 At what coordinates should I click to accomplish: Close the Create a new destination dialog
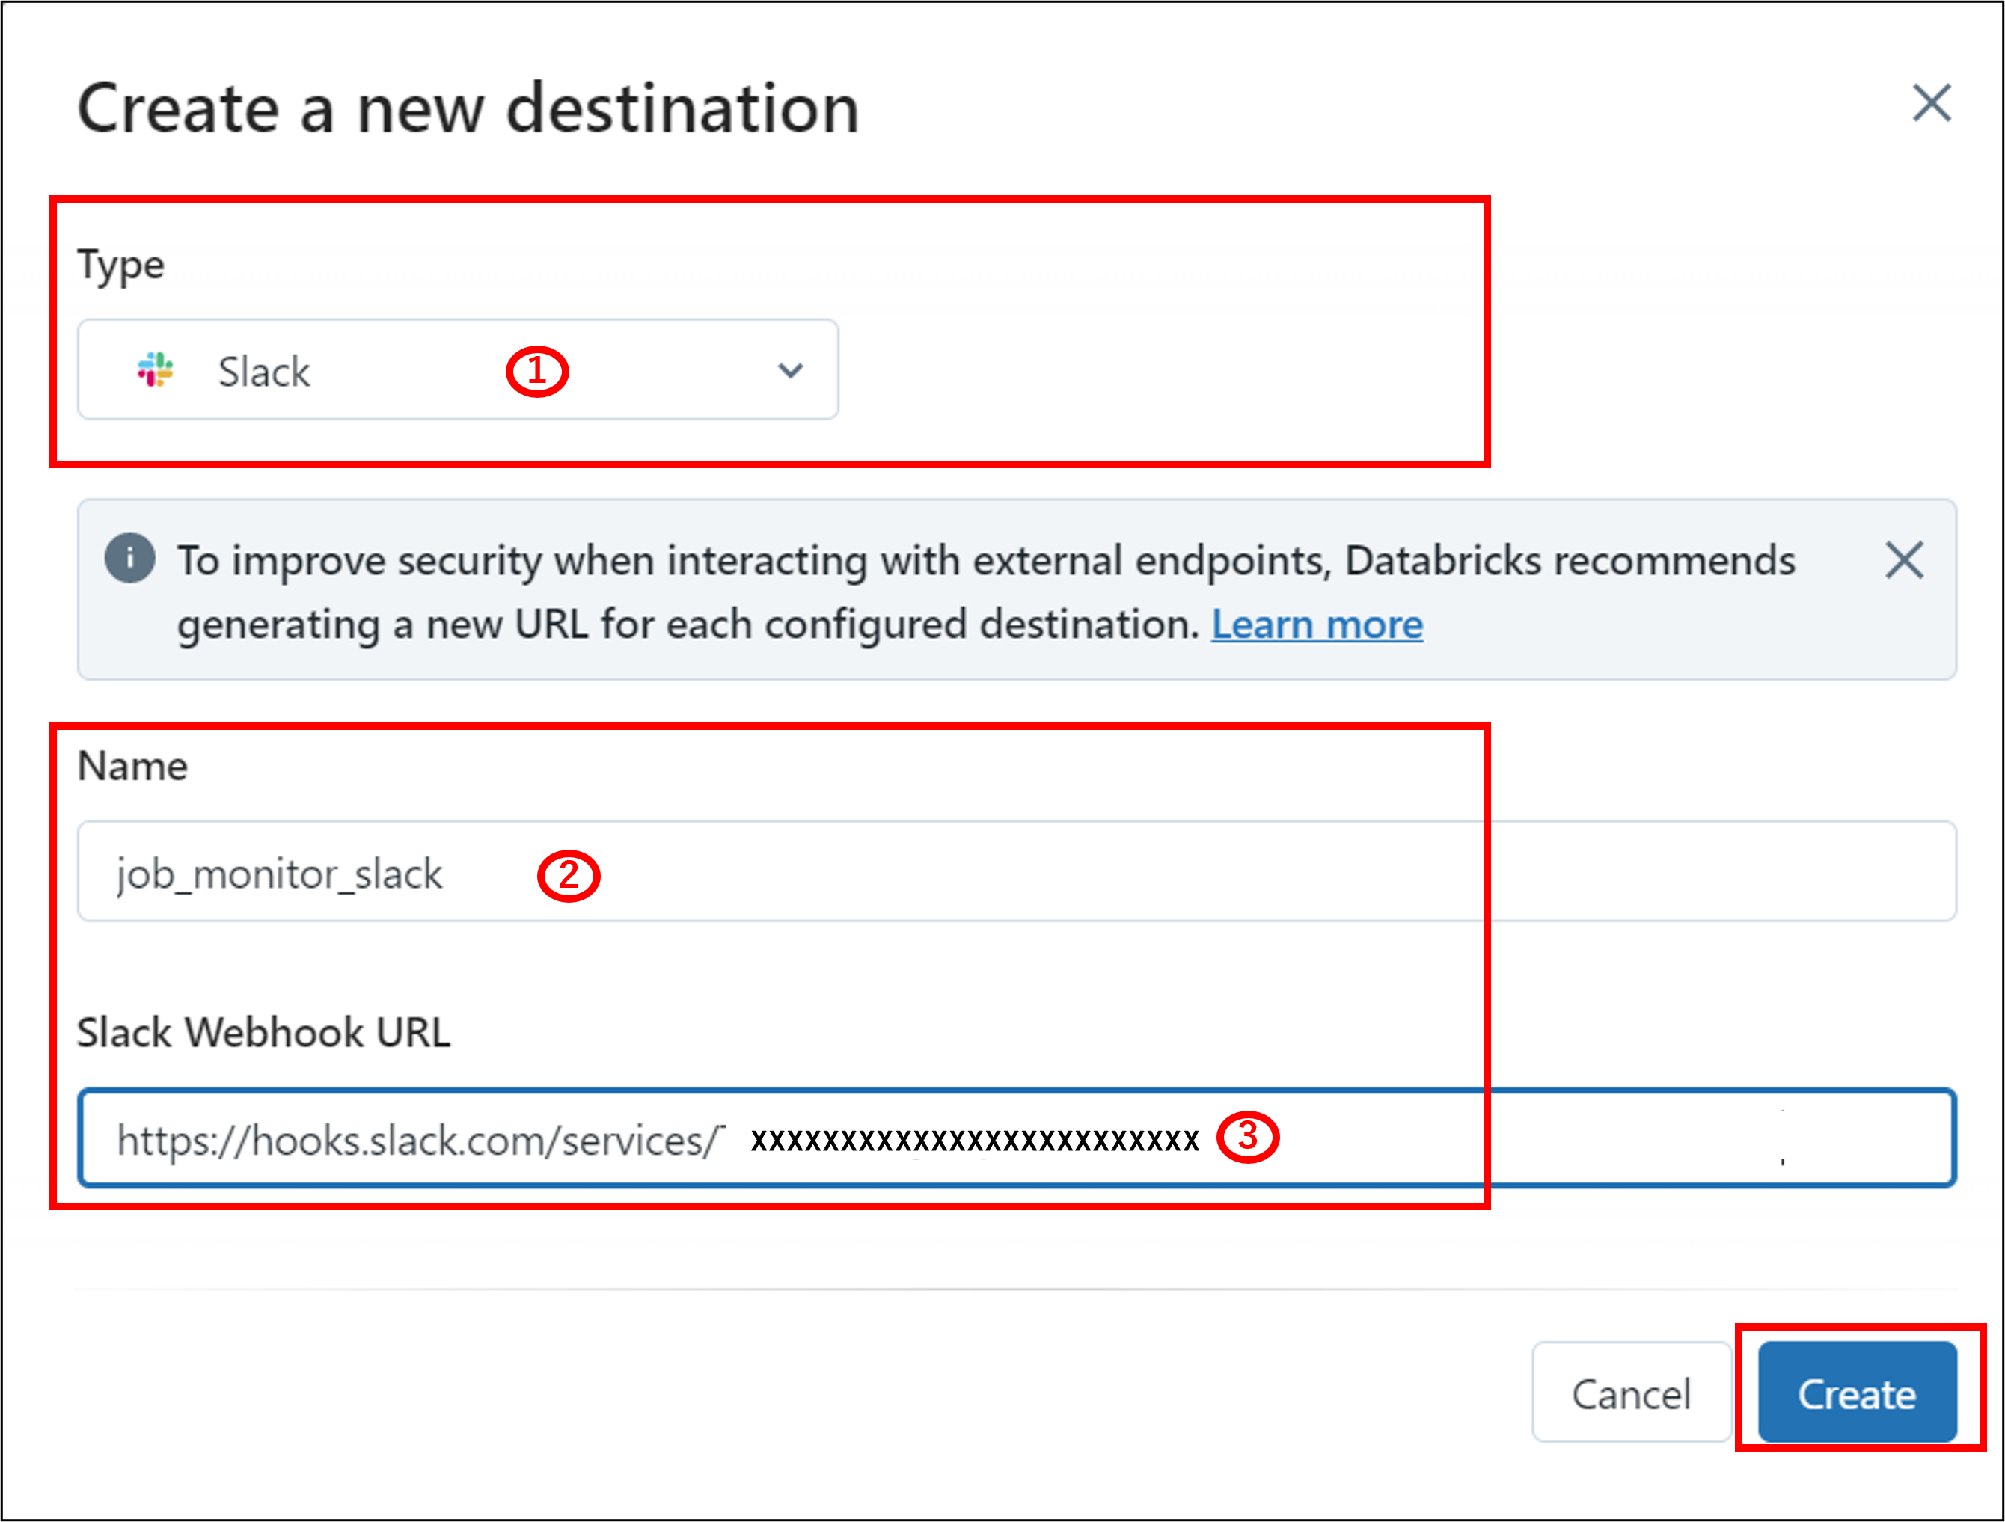pyautogui.click(x=1931, y=103)
